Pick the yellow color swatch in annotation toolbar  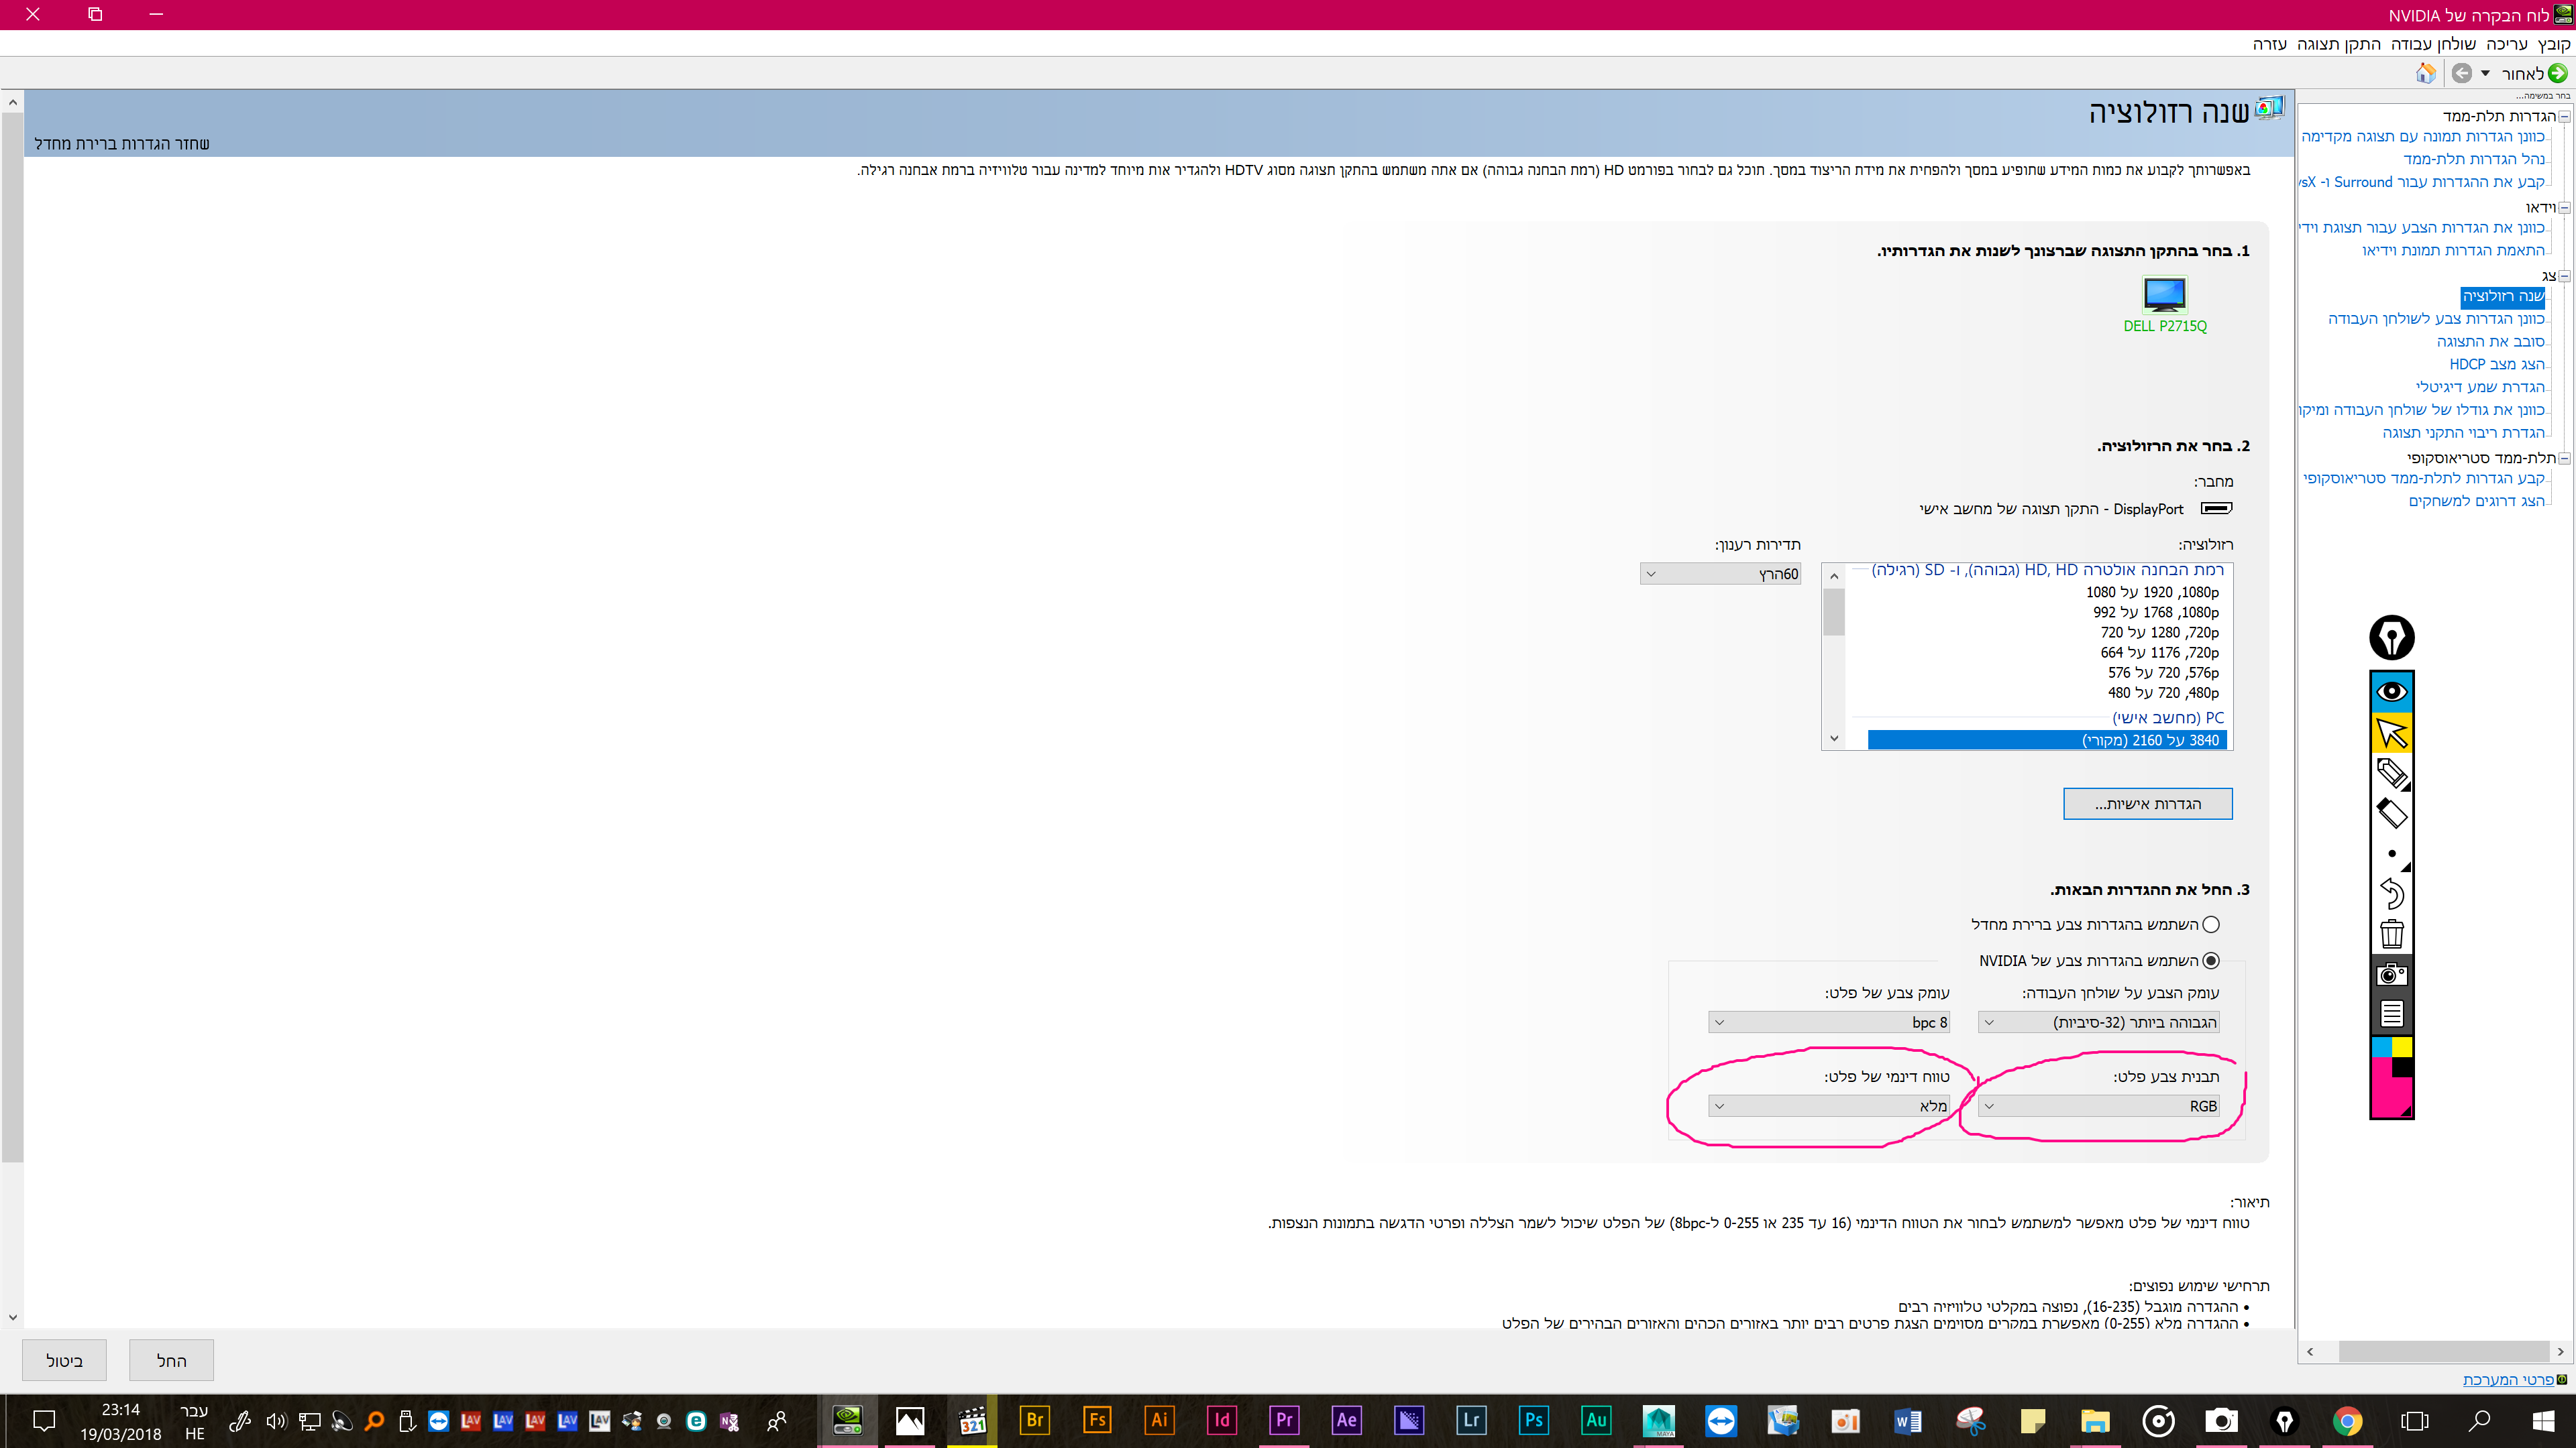(2402, 1046)
